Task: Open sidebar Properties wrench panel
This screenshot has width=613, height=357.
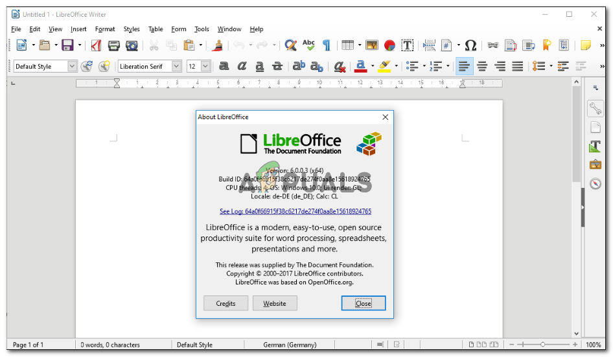Action: pyautogui.click(x=596, y=108)
